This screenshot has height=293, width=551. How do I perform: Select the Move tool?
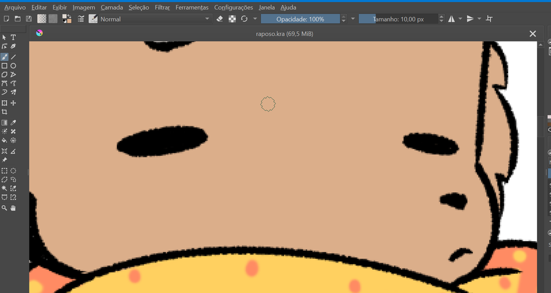[13, 103]
